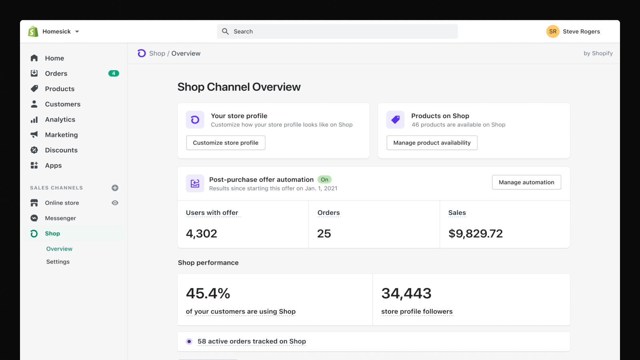Click the eye icon beside Online store

[x=115, y=203]
